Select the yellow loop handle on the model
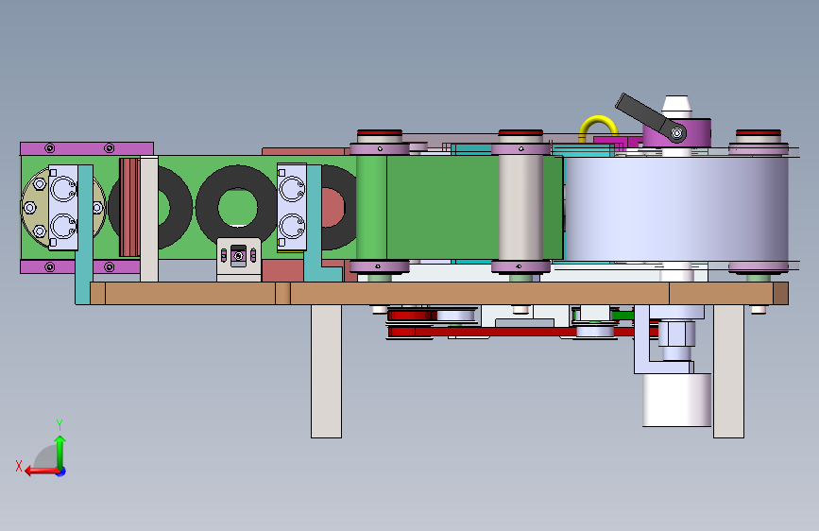 coord(598,127)
